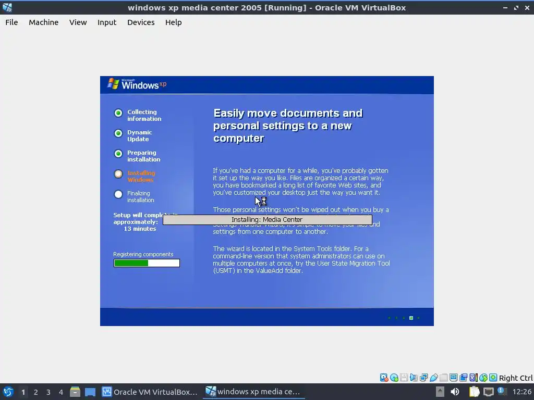534x400 pixels.
Task: Click the floppy disk indicator icon
Action: tap(404, 378)
